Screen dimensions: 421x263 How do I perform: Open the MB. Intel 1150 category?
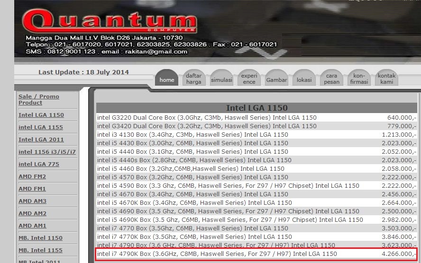click(40, 238)
